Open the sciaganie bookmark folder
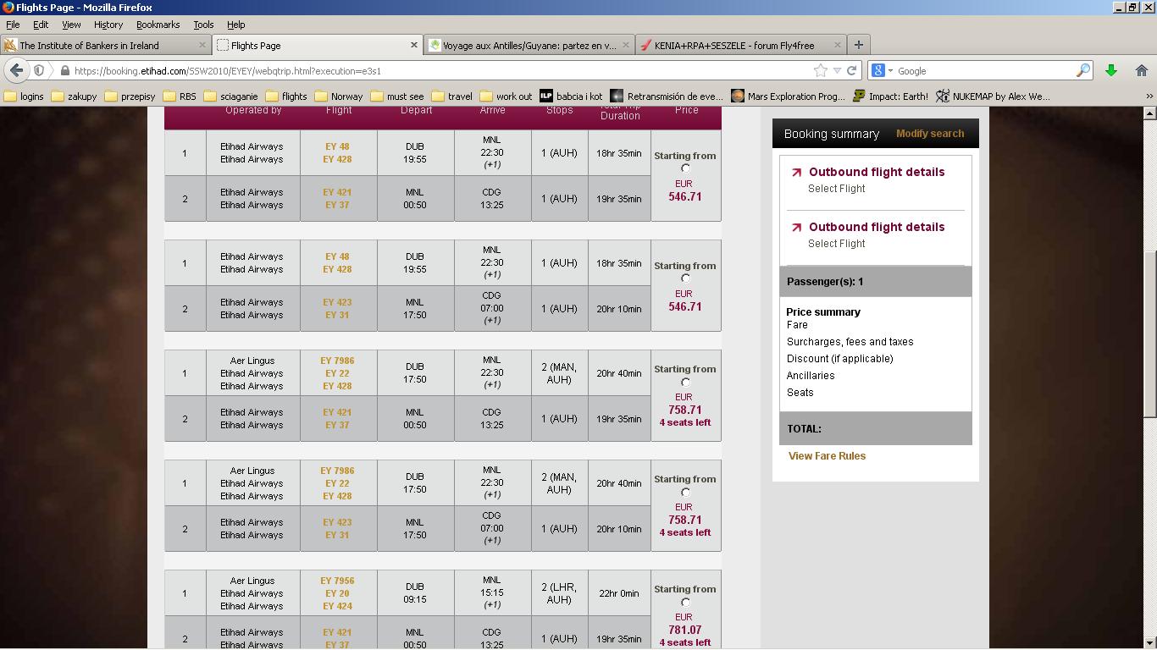This screenshot has width=1157, height=650. pos(231,96)
